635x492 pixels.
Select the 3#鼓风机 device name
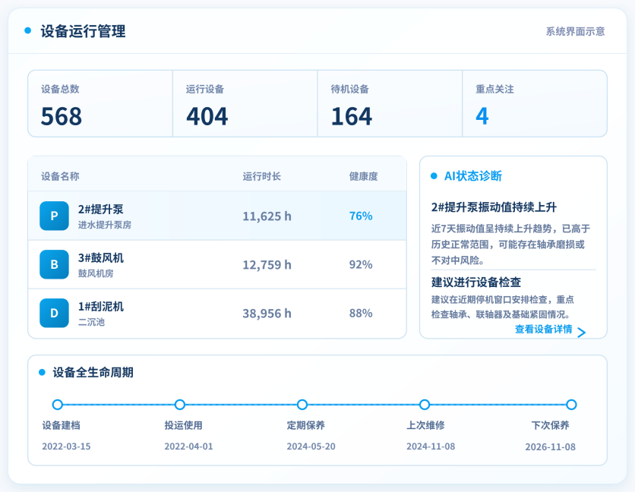[x=101, y=258]
